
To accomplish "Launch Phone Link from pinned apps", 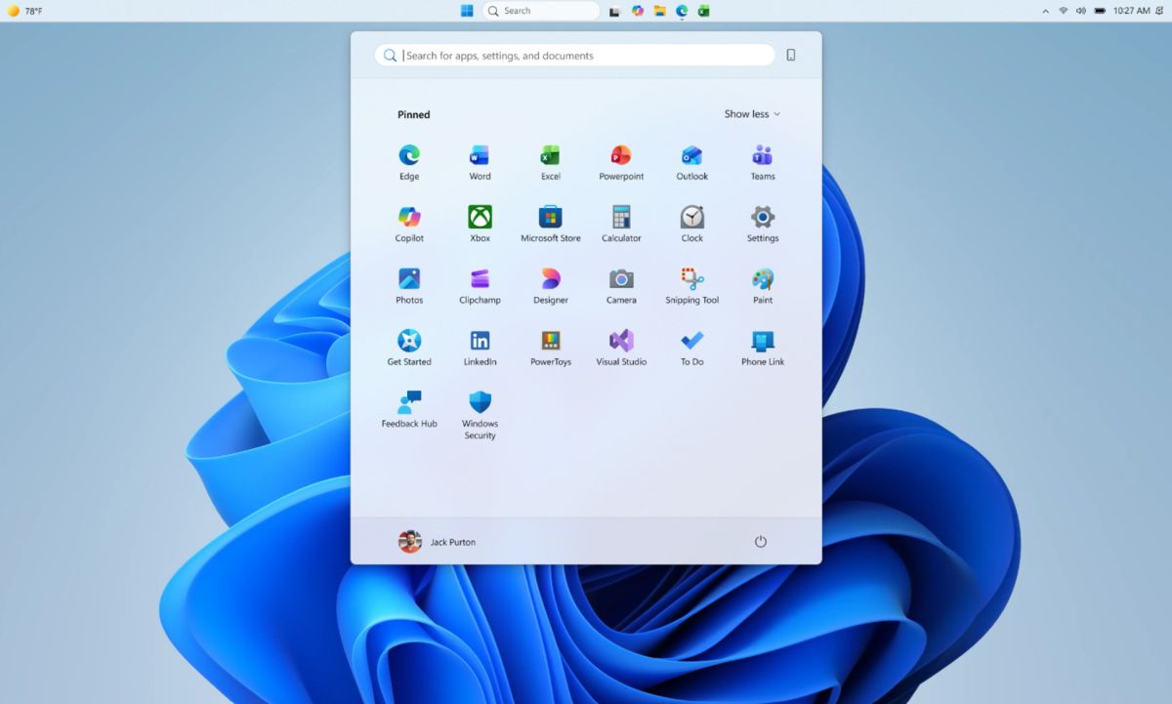I will point(763,348).
